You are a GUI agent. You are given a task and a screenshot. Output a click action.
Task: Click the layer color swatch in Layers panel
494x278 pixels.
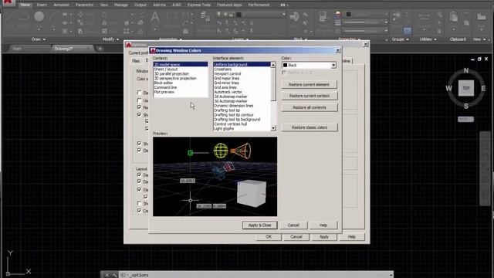239,14
